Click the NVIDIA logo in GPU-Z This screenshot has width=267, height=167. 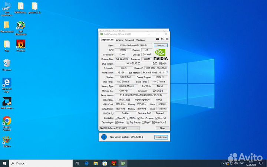click(161, 54)
